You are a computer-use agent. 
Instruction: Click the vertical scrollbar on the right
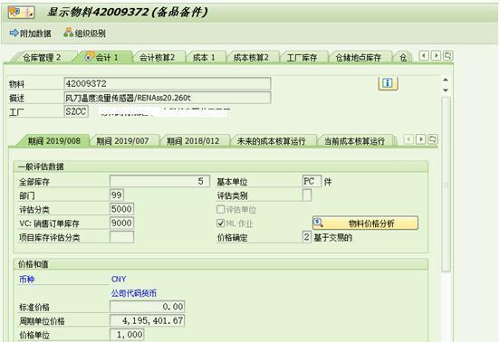[x=447, y=184]
